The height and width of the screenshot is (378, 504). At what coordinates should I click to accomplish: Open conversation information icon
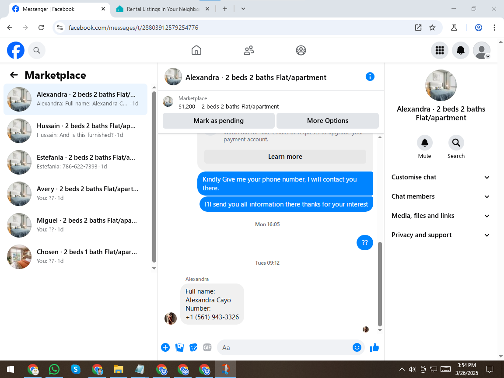pyautogui.click(x=370, y=77)
